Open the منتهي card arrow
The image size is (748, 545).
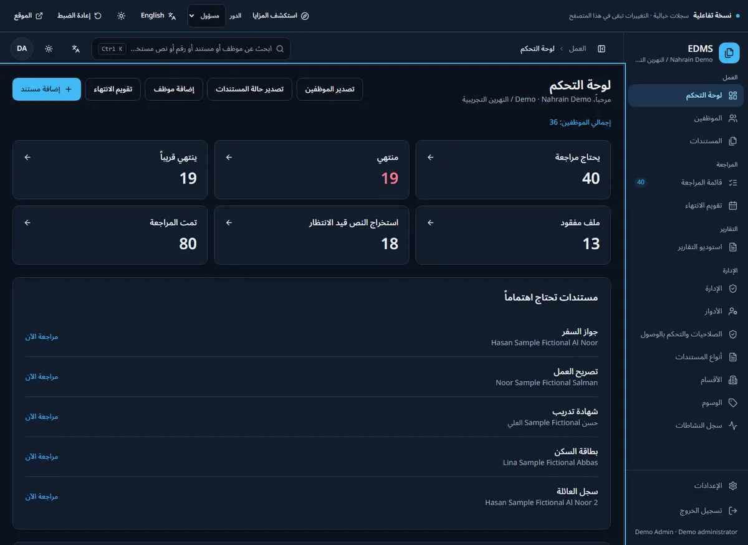pos(229,158)
